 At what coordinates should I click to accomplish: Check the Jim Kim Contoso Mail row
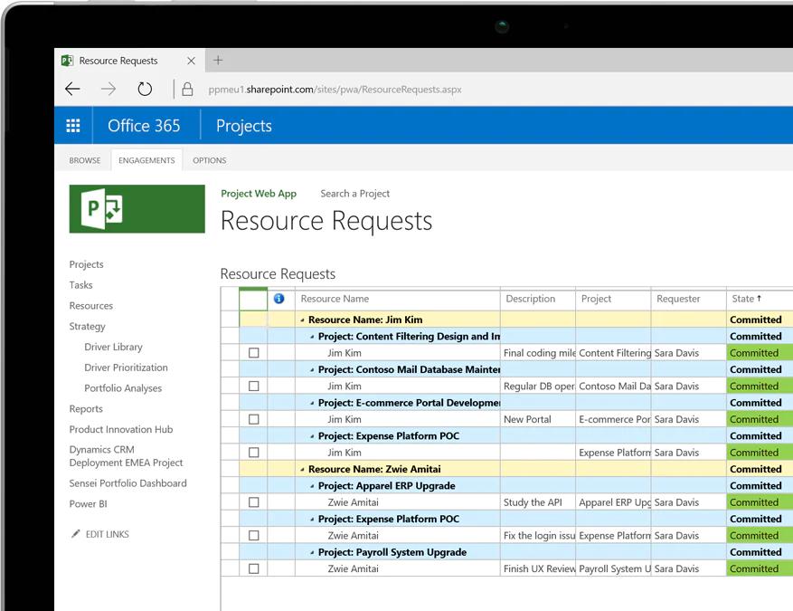pos(254,387)
